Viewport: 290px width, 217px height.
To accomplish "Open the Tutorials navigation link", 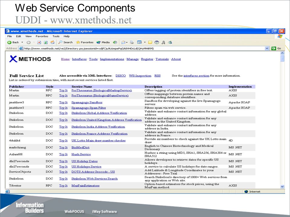I will [x=162, y=59].
